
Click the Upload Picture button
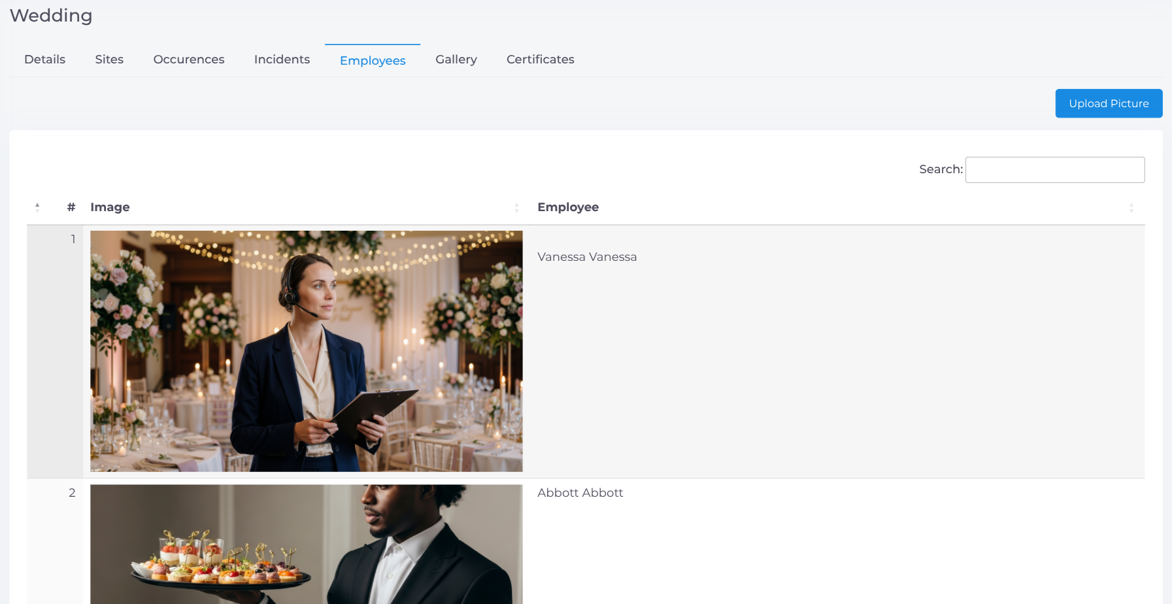click(x=1109, y=103)
